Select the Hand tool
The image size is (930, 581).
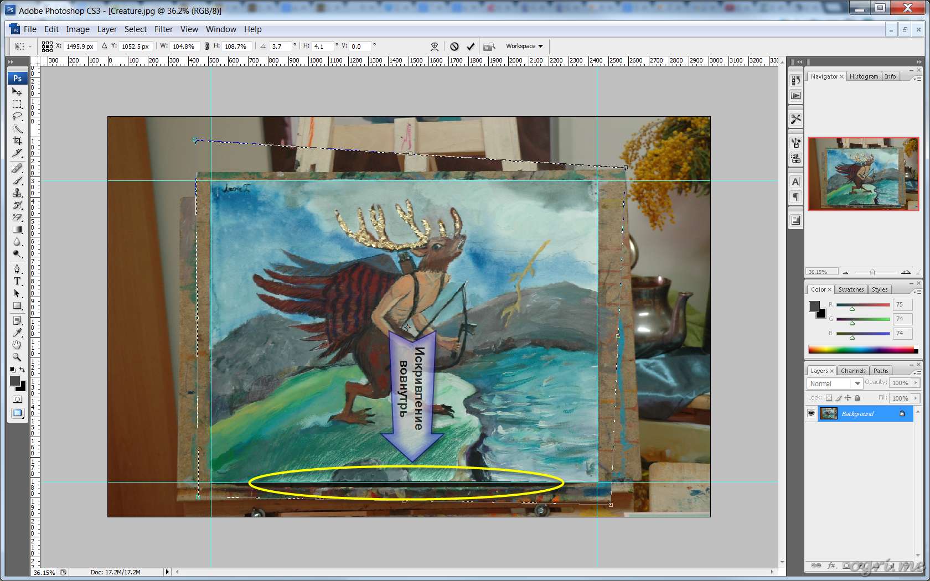[17, 345]
